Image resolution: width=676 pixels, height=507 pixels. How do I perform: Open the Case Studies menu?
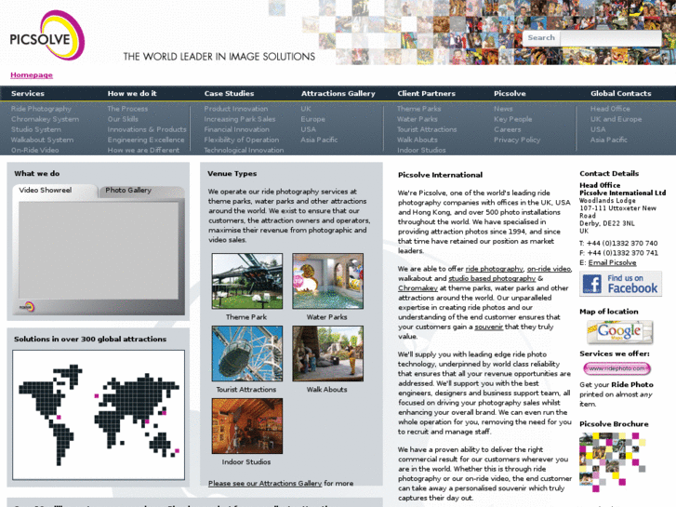pyautogui.click(x=229, y=93)
